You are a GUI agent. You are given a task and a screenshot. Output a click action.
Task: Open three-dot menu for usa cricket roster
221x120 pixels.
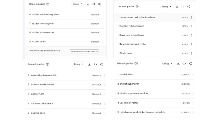point(193,103)
